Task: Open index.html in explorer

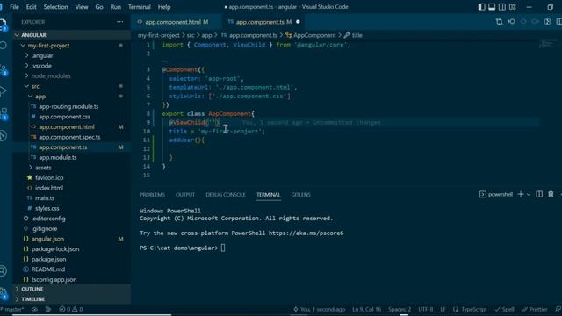Action: pos(49,188)
